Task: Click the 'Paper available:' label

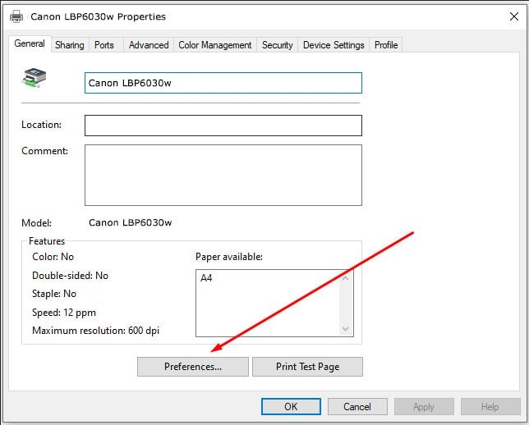Action: (x=229, y=257)
